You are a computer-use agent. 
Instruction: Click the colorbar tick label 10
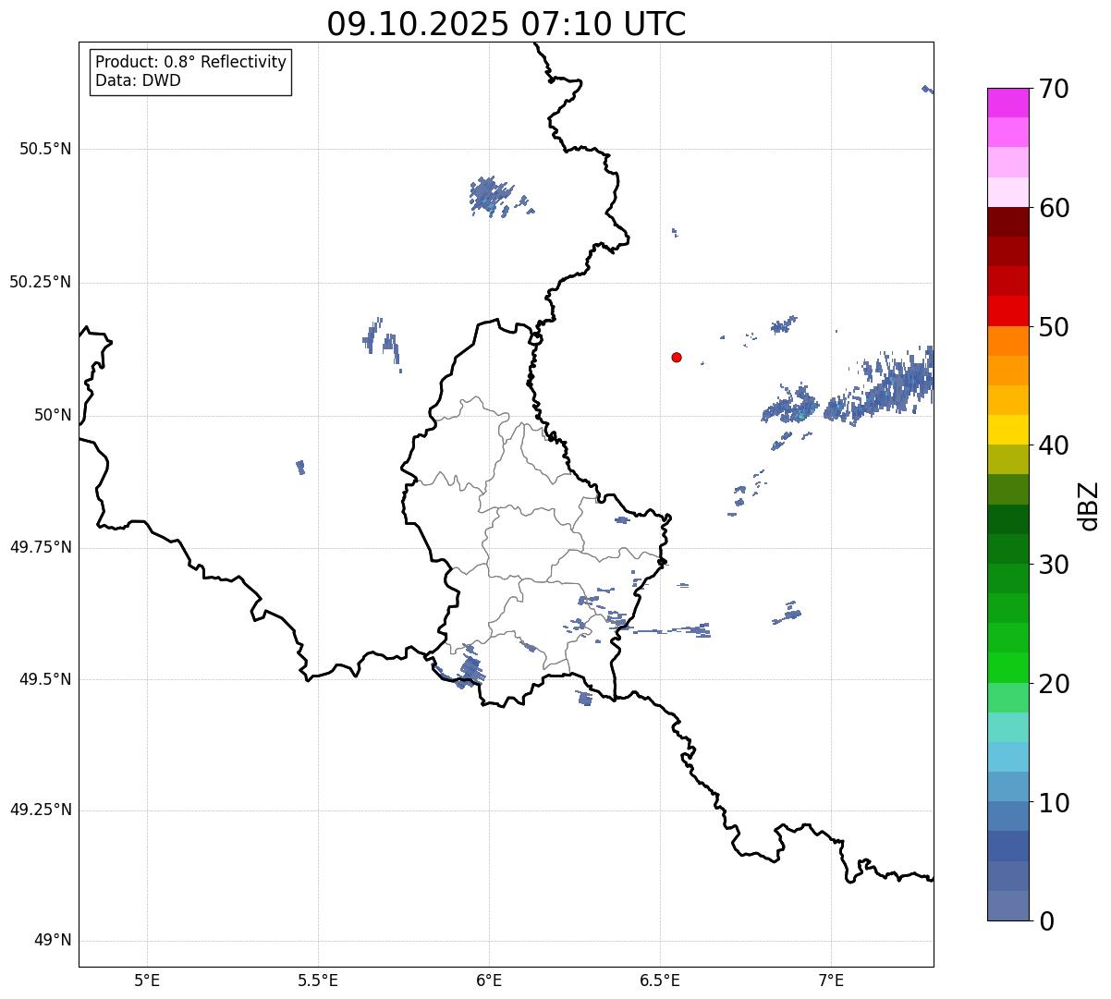coord(1054,802)
